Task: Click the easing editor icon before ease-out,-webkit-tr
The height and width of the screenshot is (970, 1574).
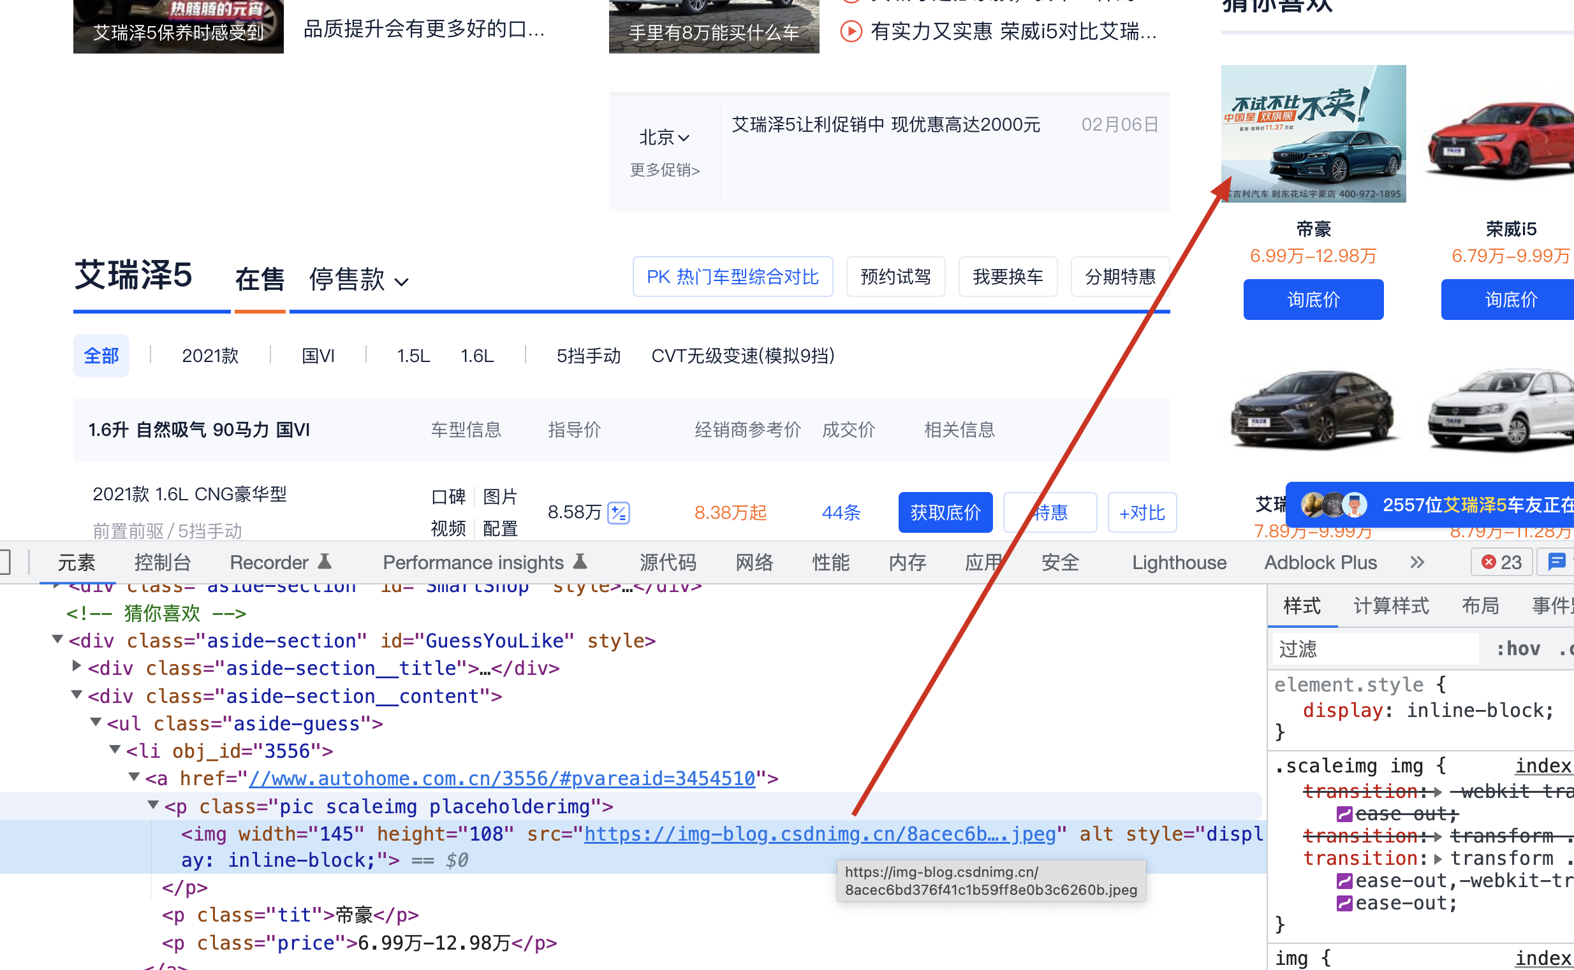Action: pyautogui.click(x=1344, y=881)
